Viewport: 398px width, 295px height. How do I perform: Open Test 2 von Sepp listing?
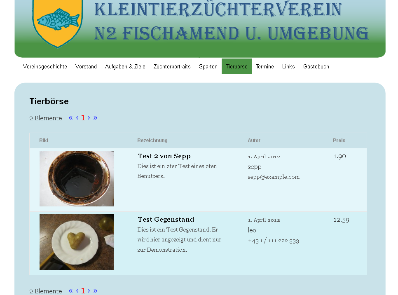tap(164, 156)
